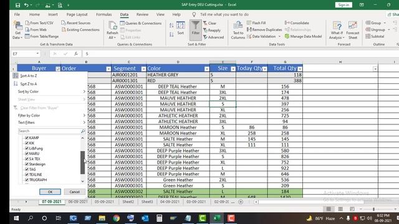Open Get Data menu icon
This screenshot has width=399, height=224.
(17, 30)
